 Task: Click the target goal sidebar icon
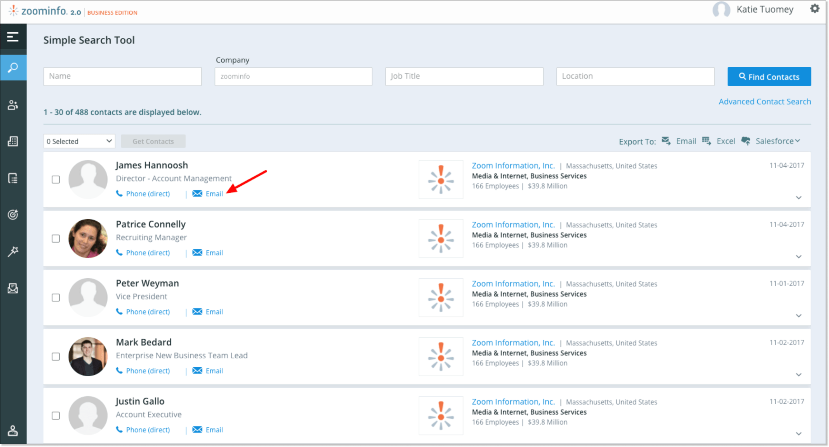tap(13, 215)
